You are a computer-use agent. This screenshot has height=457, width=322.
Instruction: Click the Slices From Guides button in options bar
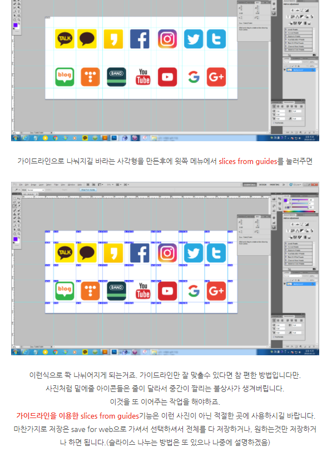88,190
